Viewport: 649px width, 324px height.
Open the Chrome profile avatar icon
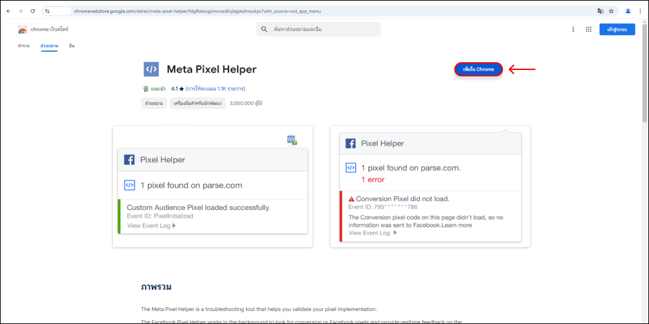[x=628, y=11]
